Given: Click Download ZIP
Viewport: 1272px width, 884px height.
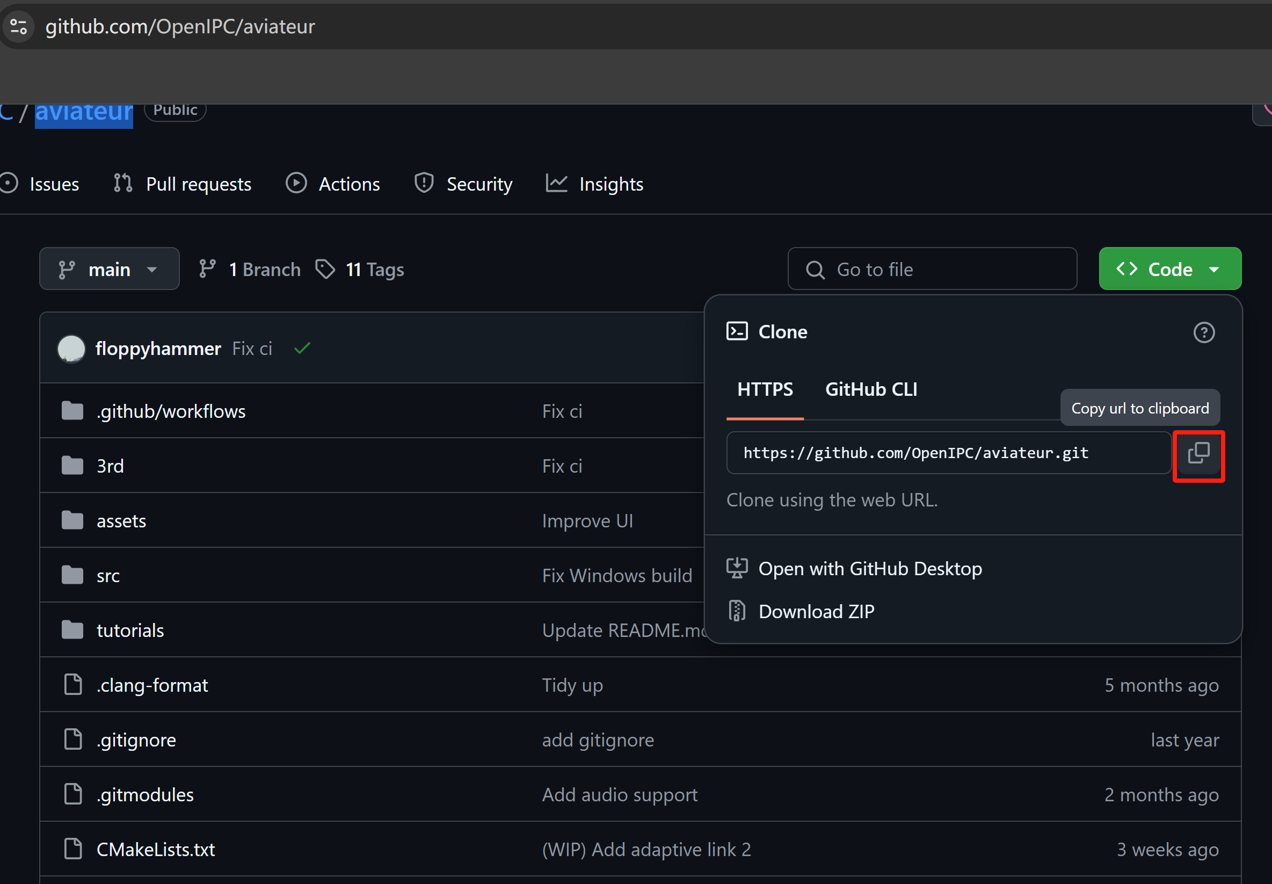Looking at the screenshot, I should [816, 612].
